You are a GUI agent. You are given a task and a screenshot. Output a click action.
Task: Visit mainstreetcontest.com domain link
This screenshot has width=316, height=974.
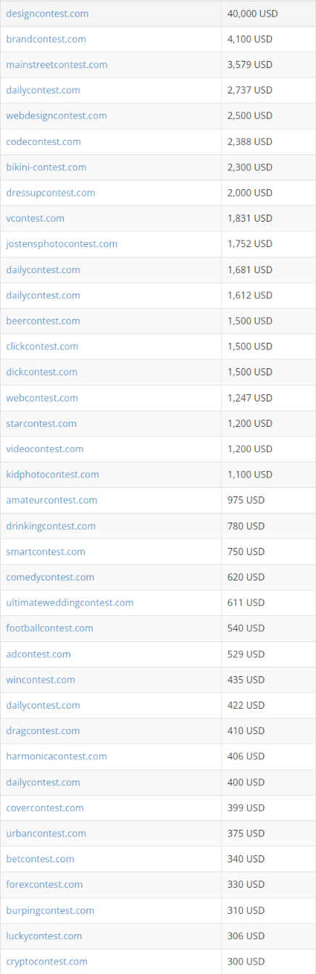pyautogui.click(x=57, y=64)
